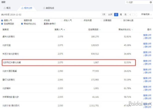Open 人群分析 for 北欧花盆
Viewport: 153px width, 109px height.
[x=147, y=47]
